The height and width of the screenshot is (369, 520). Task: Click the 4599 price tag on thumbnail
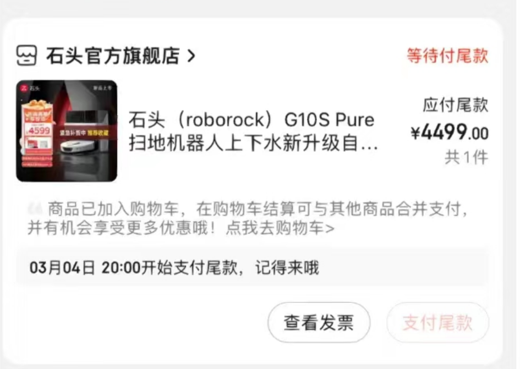(39, 130)
